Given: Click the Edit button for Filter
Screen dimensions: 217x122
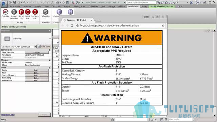Looking at the screenshot, I should (x=37, y=73).
